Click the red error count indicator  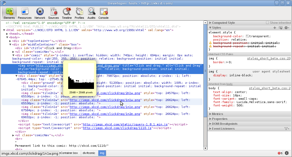tap(280, 153)
